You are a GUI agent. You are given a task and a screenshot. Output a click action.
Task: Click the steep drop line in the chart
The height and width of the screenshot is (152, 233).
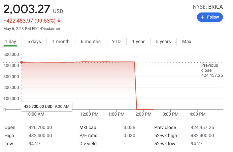coord(135,86)
